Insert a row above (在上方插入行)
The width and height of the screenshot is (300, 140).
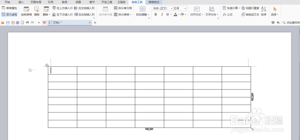click(62, 8)
